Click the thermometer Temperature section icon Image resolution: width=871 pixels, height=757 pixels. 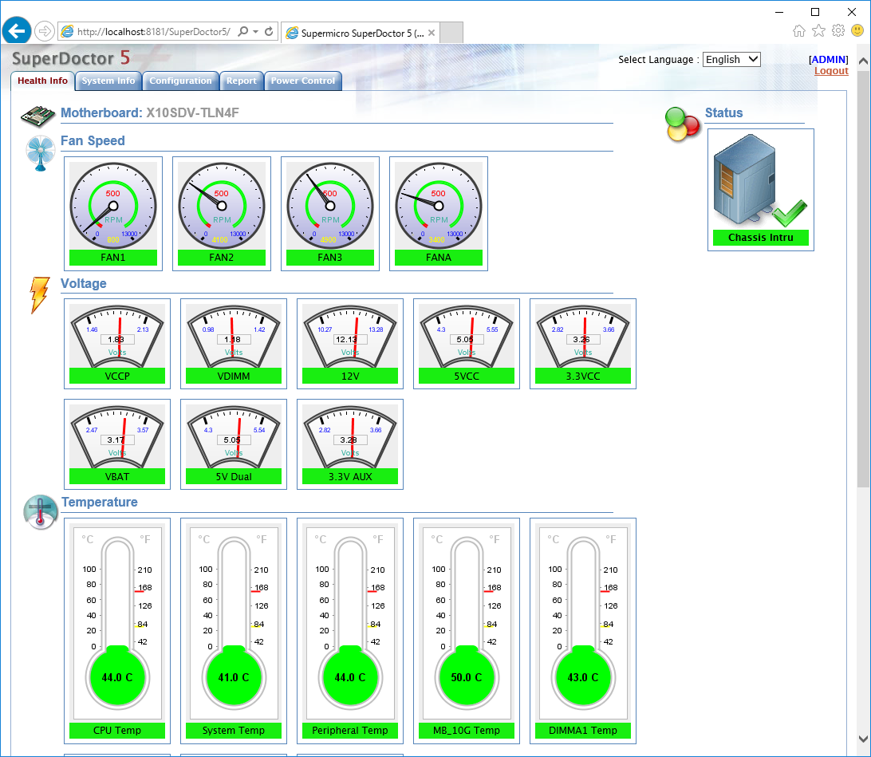pyautogui.click(x=41, y=511)
